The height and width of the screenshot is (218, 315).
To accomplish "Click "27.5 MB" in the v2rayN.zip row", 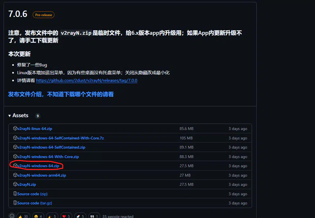I will 187,185.
